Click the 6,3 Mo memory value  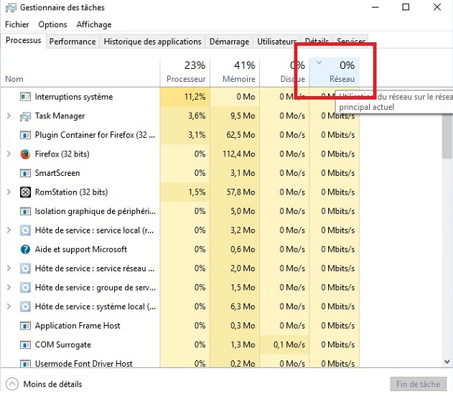[243, 306]
